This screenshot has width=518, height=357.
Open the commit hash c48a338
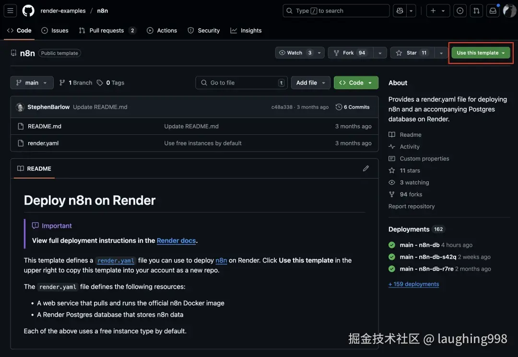click(282, 107)
